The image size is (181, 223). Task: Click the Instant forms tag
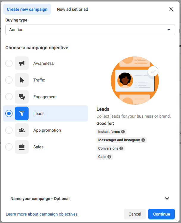coord(111,132)
